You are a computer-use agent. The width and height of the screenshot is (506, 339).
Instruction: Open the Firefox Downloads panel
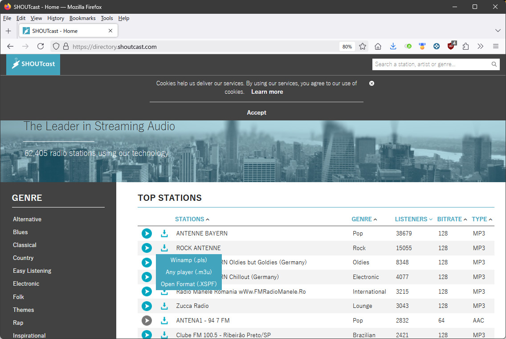(x=393, y=46)
